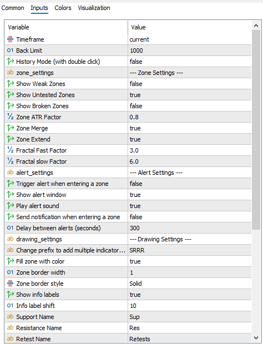This screenshot has height=344, width=263.
Task: Click the scrollbar up arrow
Action: click(256, 26)
